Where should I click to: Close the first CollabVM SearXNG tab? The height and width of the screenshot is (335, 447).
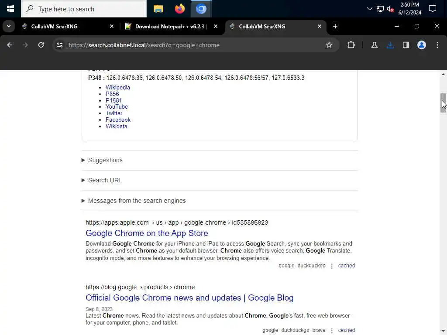112,26
